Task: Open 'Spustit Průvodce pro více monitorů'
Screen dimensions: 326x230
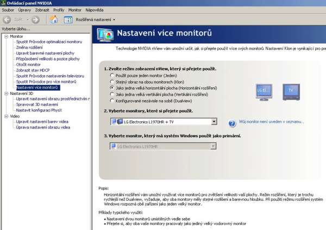Action: coord(46,82)
